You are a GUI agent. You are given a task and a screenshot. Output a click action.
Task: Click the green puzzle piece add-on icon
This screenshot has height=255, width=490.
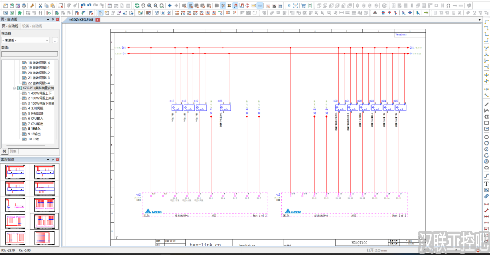[x=20, y=13]
